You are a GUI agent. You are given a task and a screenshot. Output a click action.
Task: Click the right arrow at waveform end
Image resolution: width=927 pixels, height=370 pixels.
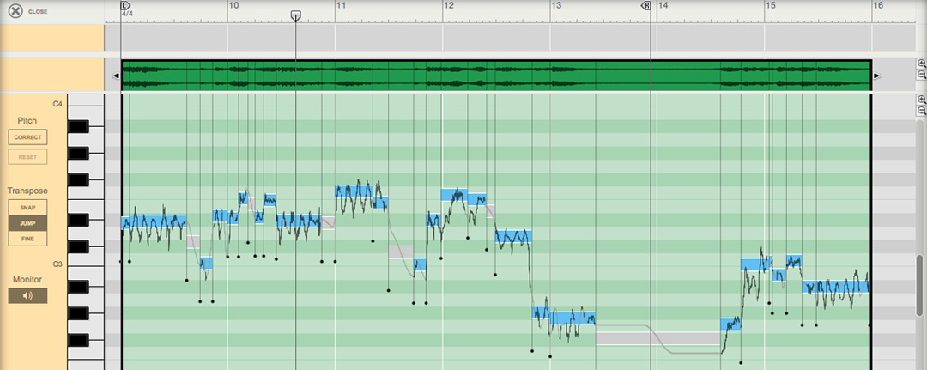tap(876, 76)
